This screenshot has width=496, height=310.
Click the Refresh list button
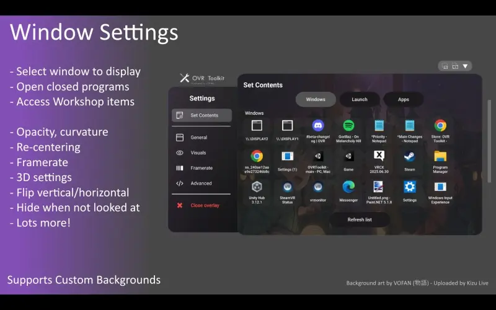(360, 219)
